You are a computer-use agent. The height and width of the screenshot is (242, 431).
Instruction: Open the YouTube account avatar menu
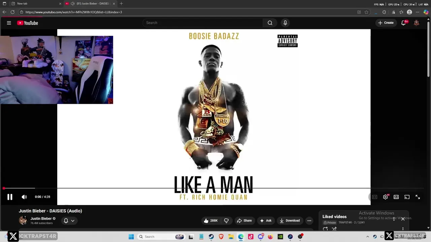coord(417,23)
